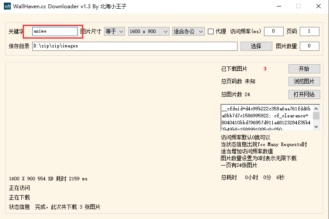329x219 pixels.
Task: Enable the 代理 proxy checkbox
Action: pyautogui.click(x=210, y=32)
